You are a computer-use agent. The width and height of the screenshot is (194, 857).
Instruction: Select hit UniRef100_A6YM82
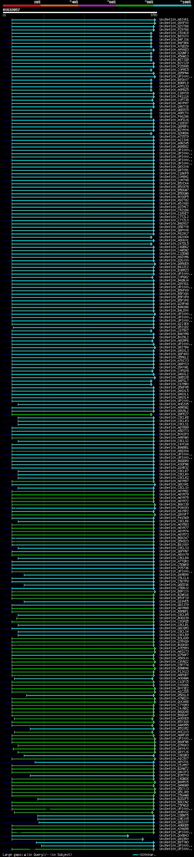pos(174,491)
